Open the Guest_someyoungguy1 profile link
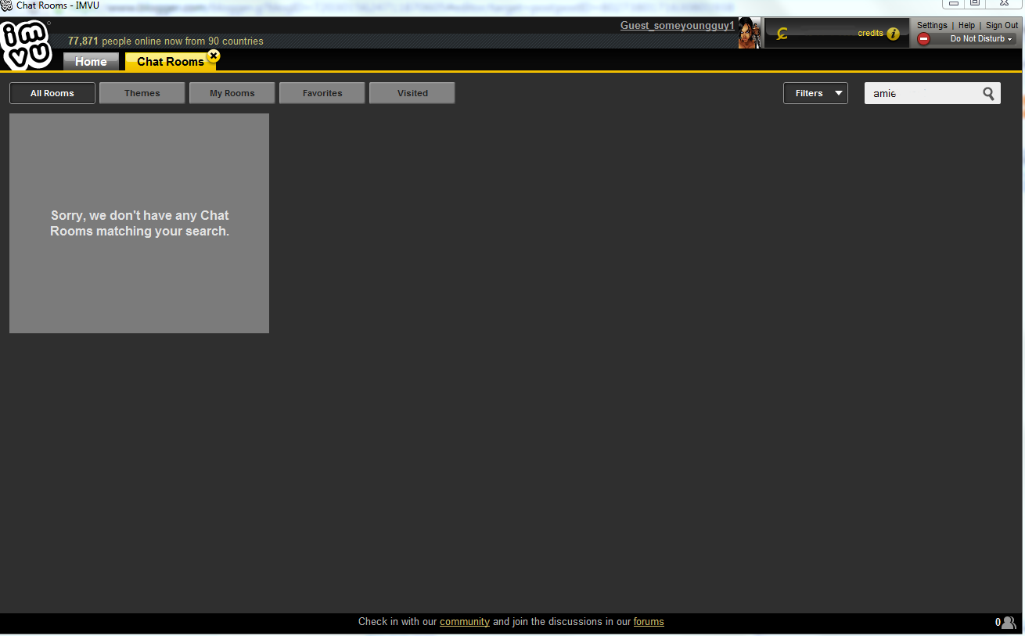The width and height of the screenshot is (1025, 636). click(x=678, y=25)
